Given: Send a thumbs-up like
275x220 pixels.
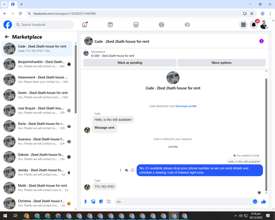Looking at the screenshot, I should [263, 202].
